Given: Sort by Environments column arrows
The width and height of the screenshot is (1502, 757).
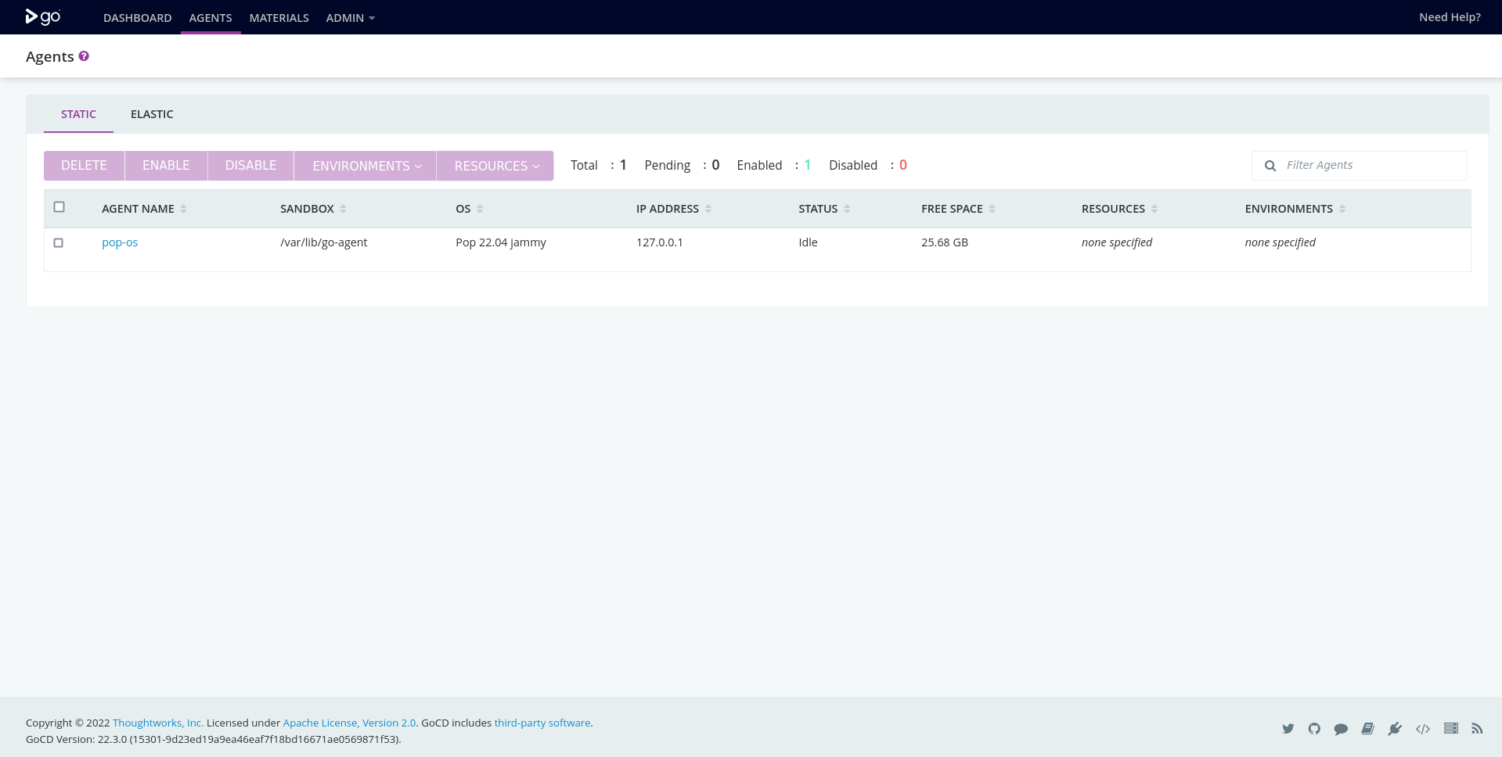Looking at the screenshot, I should (1342, 209).
